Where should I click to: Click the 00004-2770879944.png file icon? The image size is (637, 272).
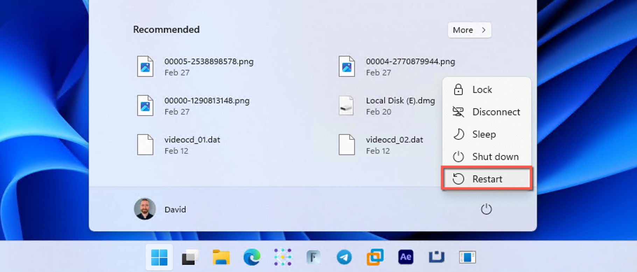(346, 66)
